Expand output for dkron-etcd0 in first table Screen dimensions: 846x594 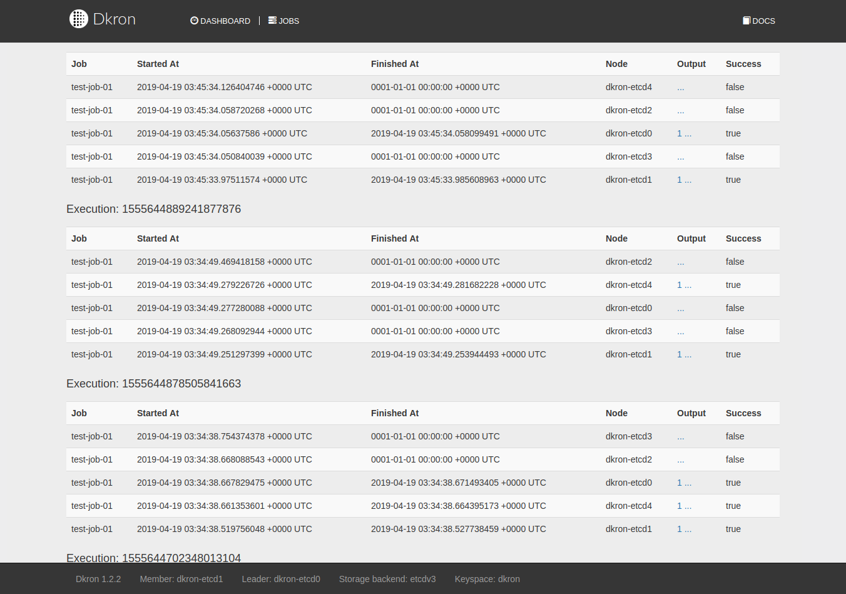point(684,133)
